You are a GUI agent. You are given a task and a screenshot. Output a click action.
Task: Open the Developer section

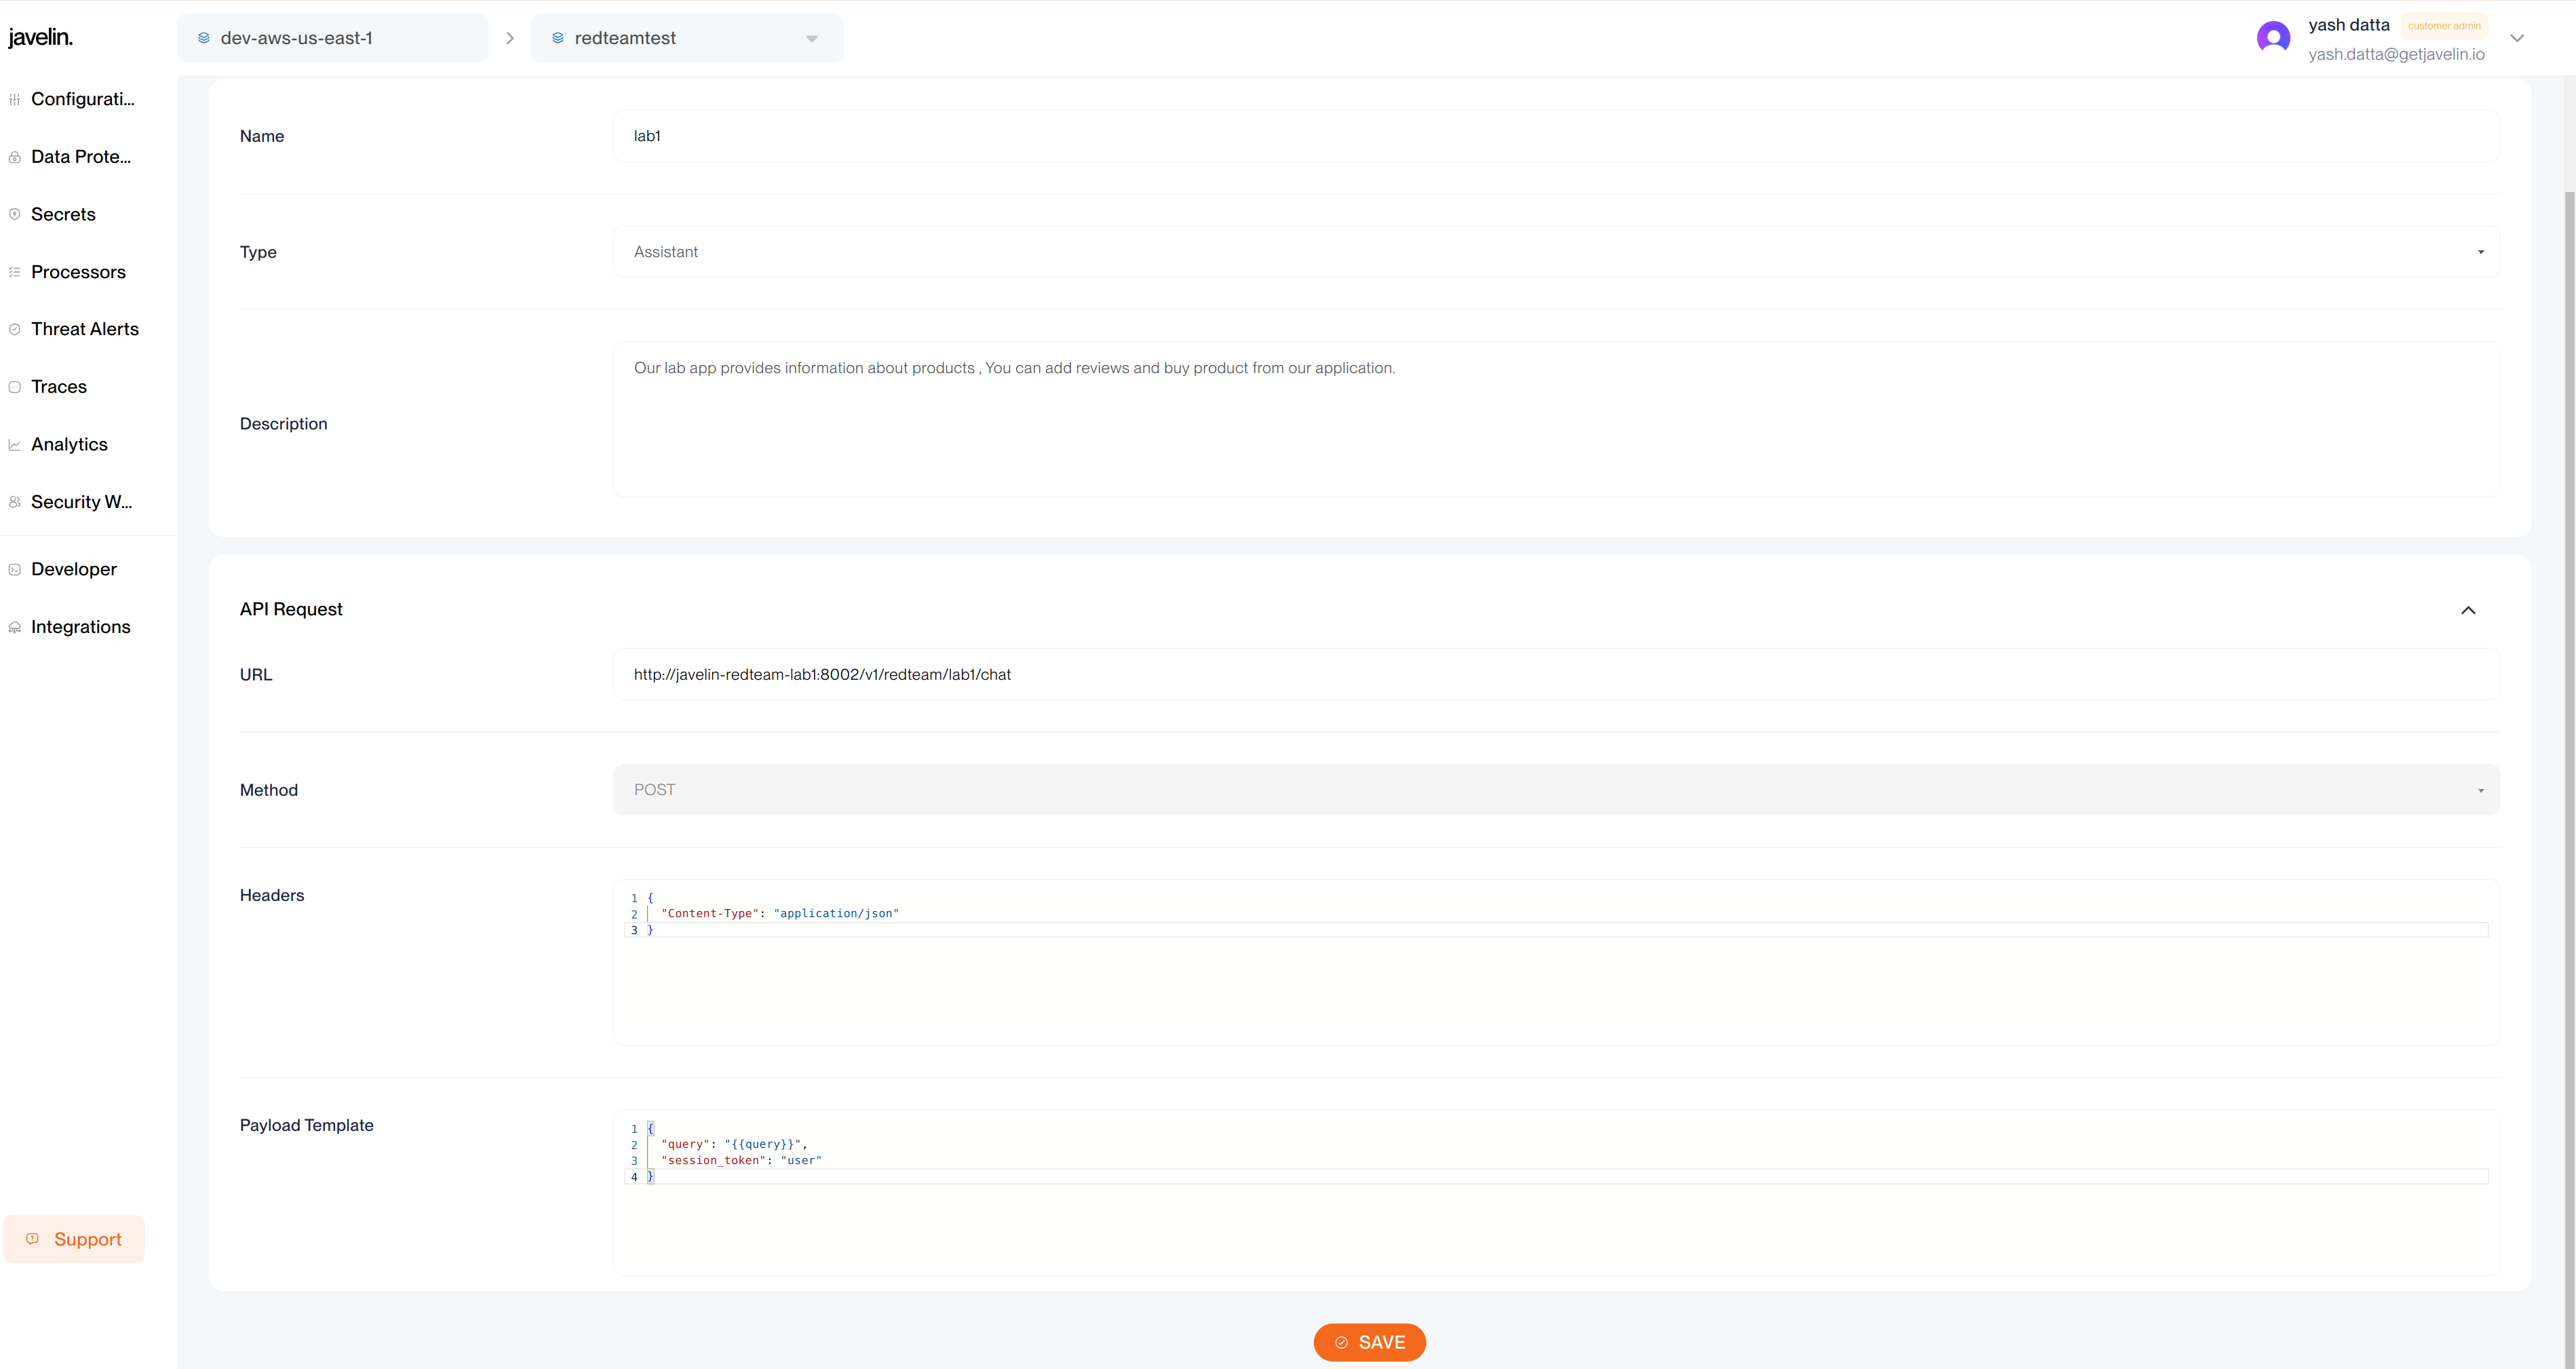pos(74,569)
